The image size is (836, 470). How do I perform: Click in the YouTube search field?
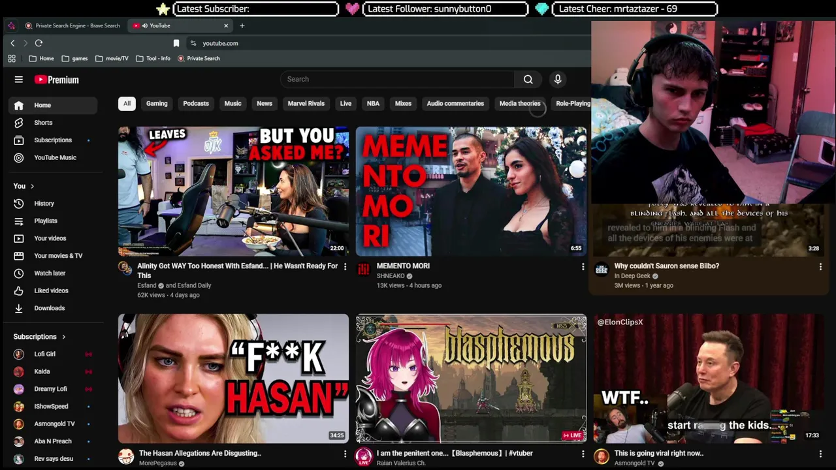pos(397,80)
